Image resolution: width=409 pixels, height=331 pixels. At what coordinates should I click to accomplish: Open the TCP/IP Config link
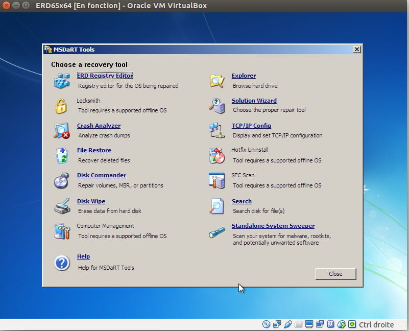tap(251, 126)
